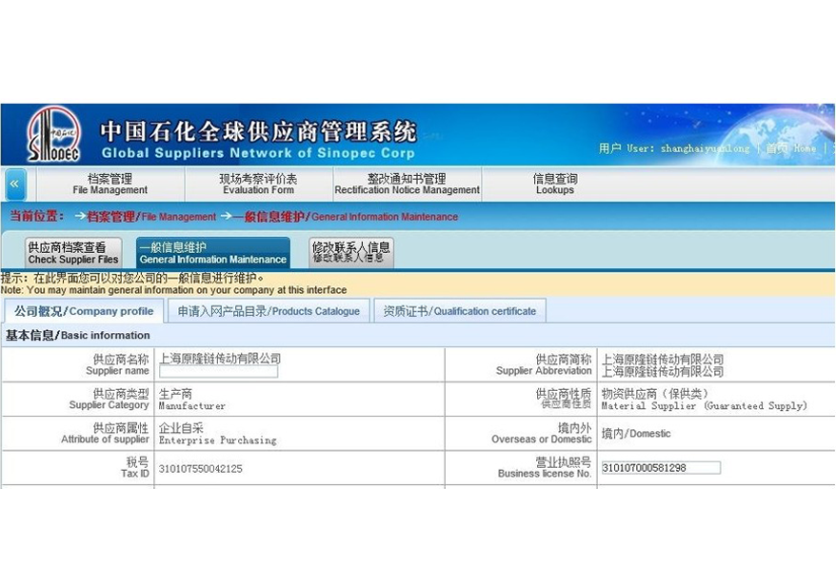This screenshot has height=586, width=836.
Task: Click the Global Suppliers Network title
Action: pos(258,153)
